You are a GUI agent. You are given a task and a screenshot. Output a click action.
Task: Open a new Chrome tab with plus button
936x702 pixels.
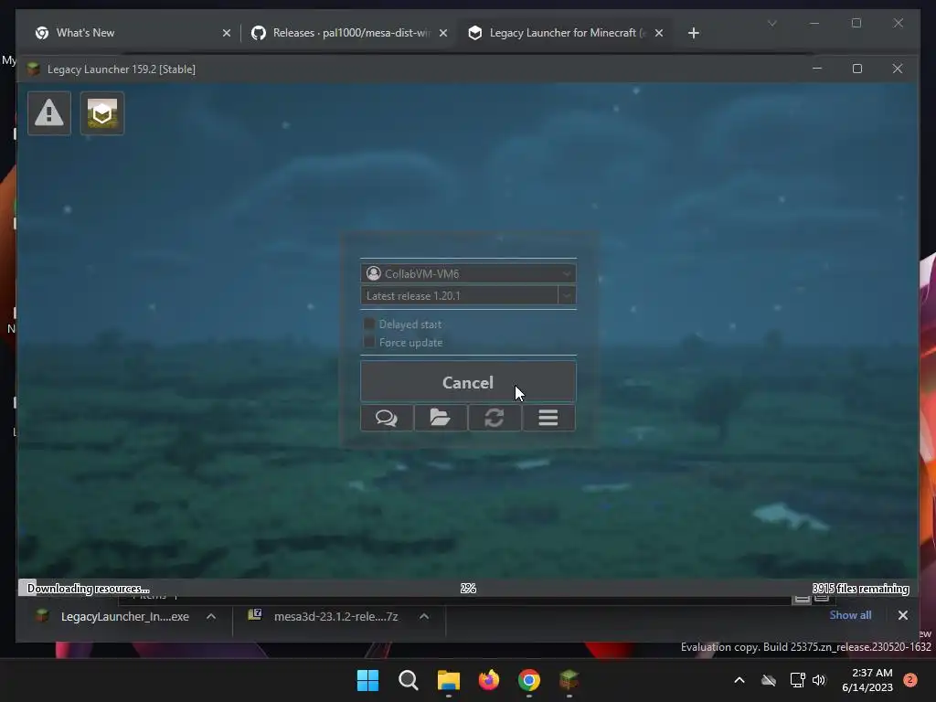[693, 33]
